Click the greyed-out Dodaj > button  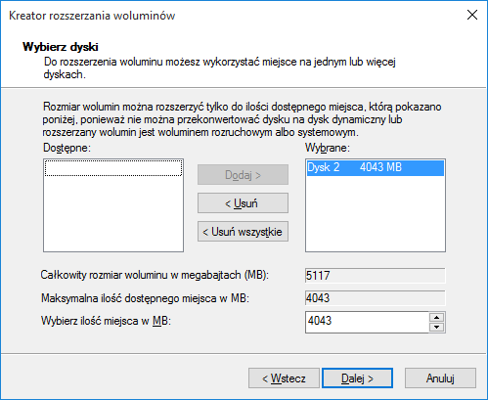pyautogui.click(x=243, y=175)
